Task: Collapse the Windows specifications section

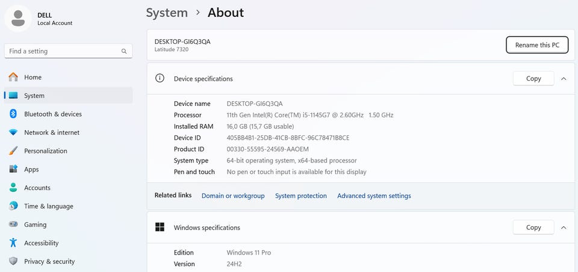Action: pos(564,227)
